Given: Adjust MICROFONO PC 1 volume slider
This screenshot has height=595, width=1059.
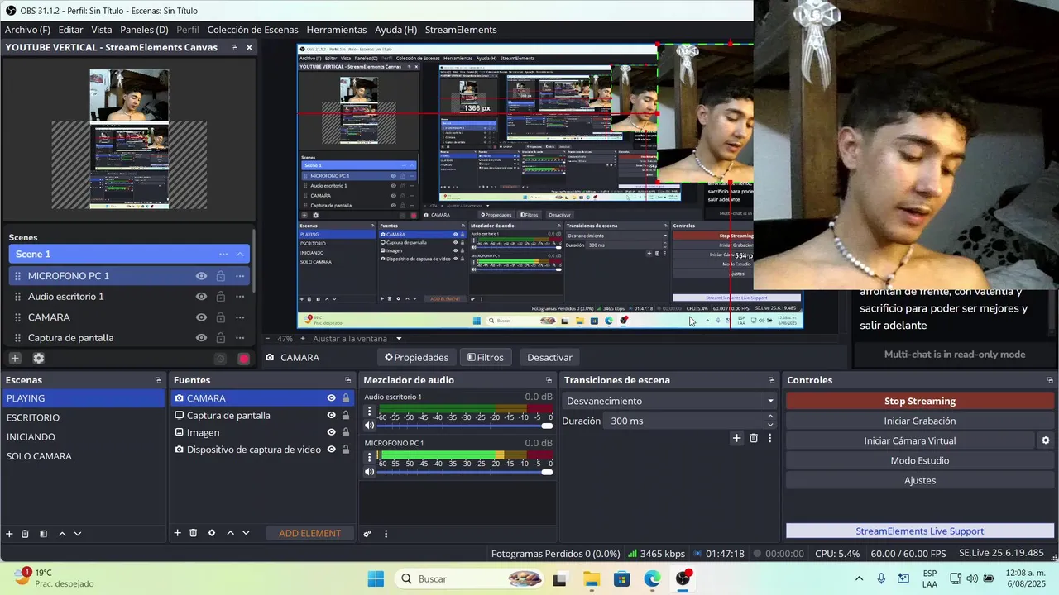Looking at the screenshot, I should pyautogui.click(x=465, y=473).
